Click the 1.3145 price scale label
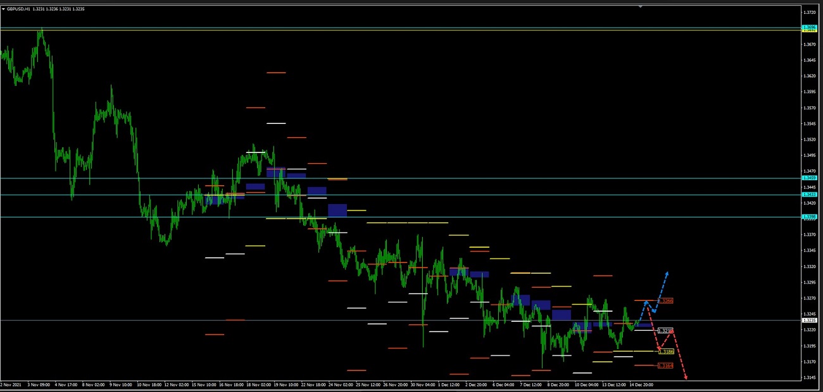 point(809,377)
